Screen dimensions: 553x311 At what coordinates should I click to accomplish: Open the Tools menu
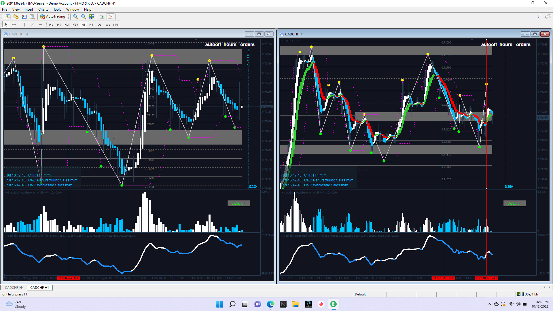coord(57,10)
